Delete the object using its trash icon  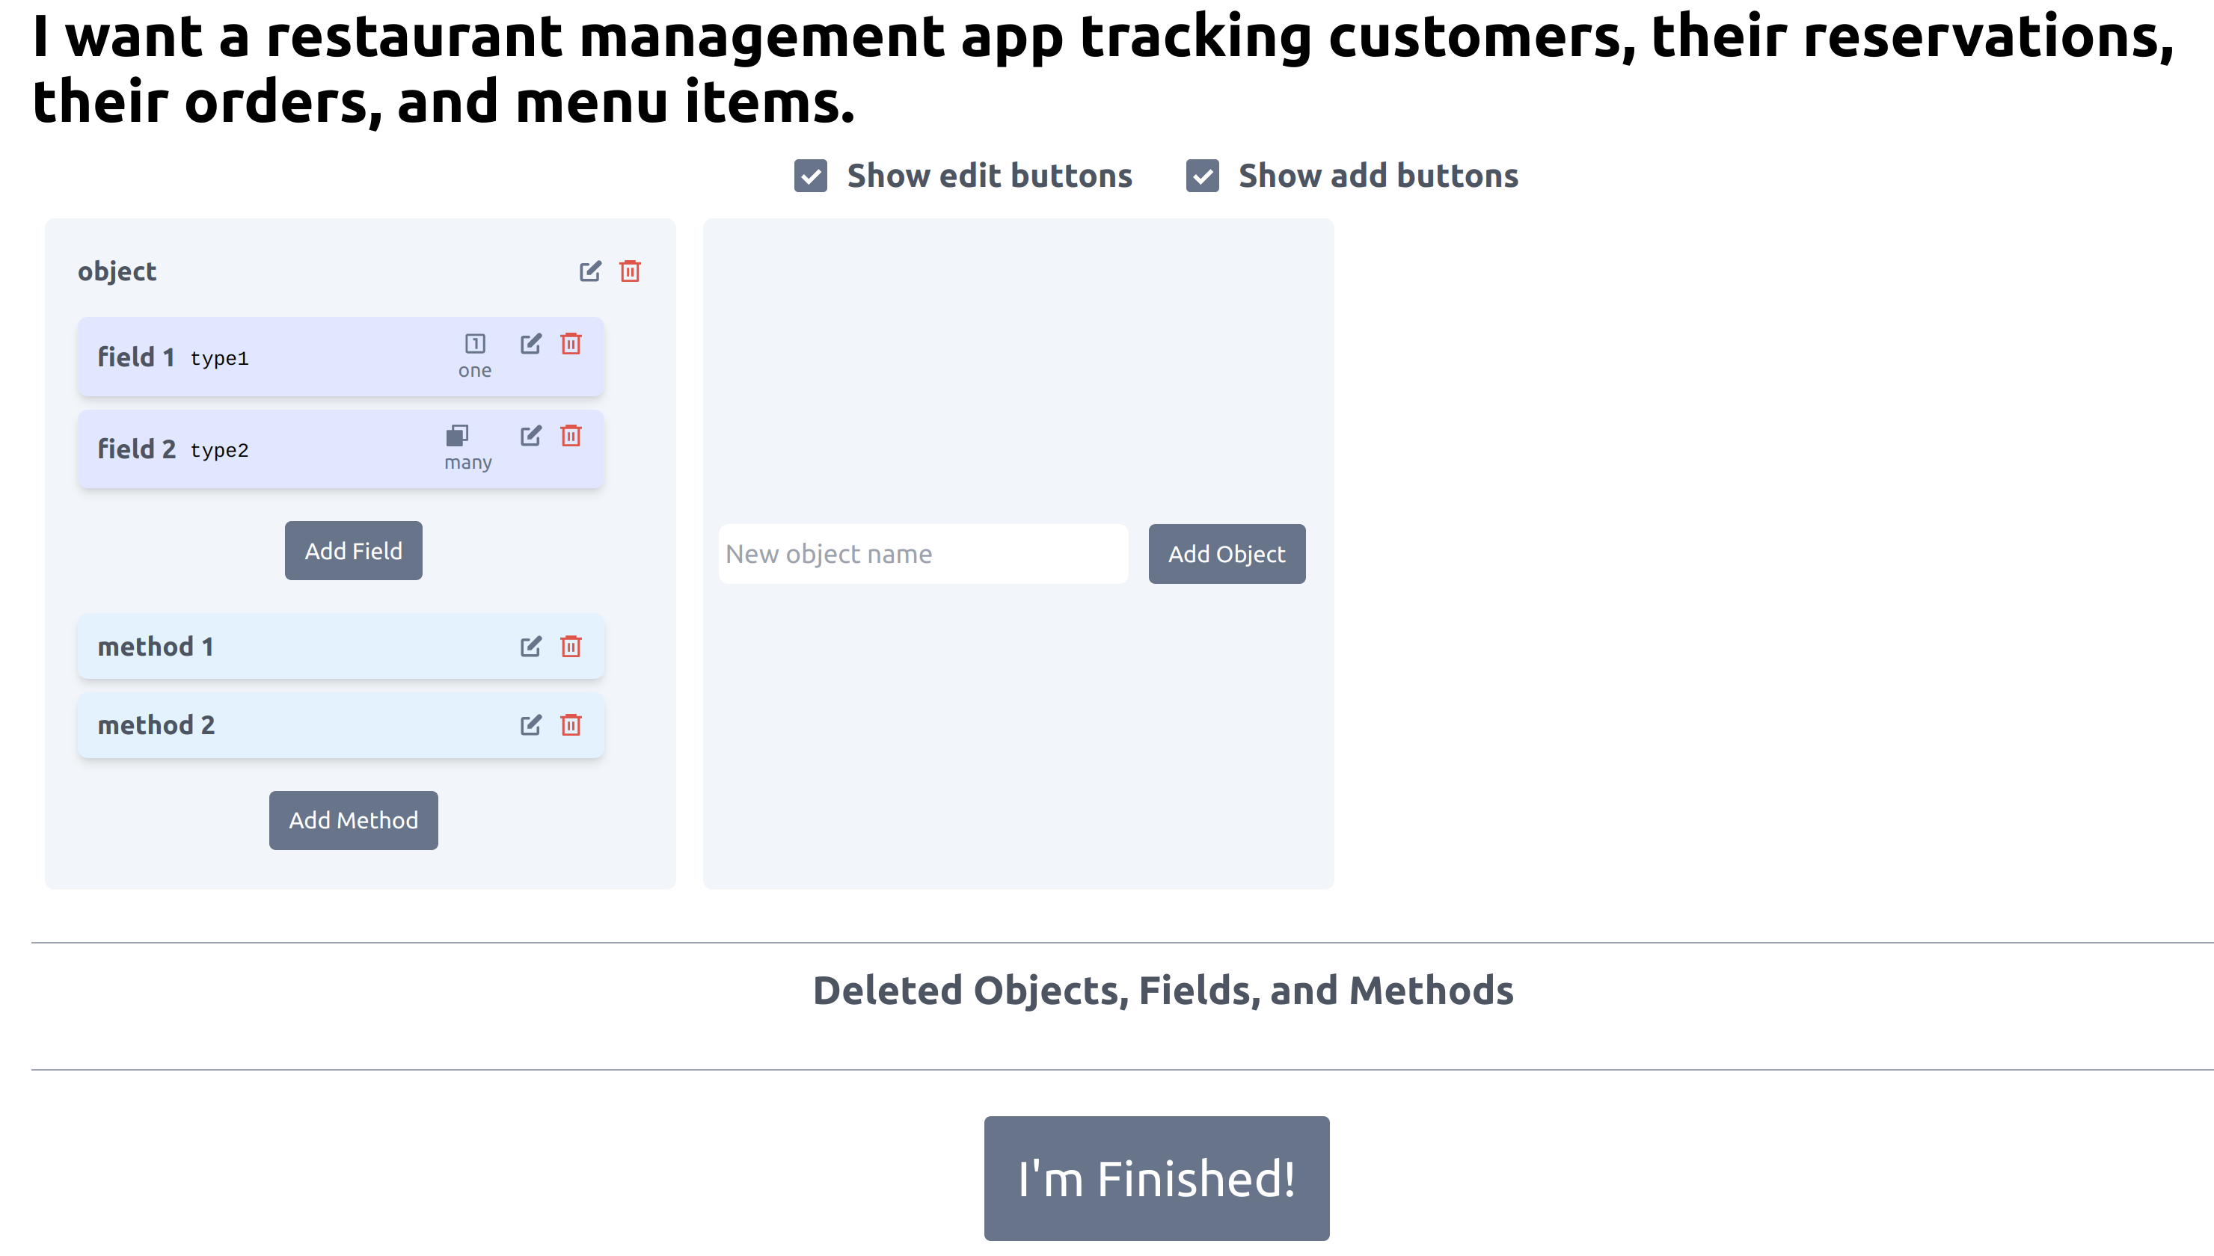(631, 271)
